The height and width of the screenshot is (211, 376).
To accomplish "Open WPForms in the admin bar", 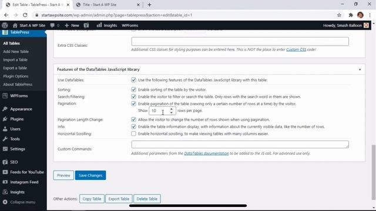I will click(130, 25).
